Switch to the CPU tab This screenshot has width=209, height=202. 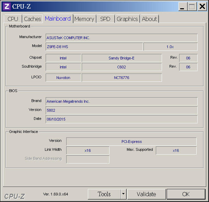(x=13, y=19)
